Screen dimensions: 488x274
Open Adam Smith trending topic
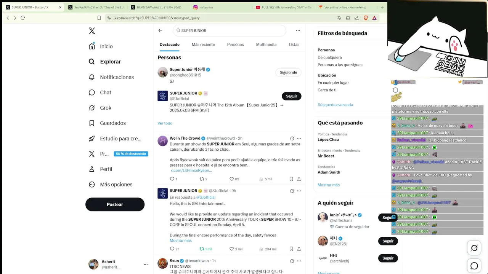pyautogui.click(x=329, y=172)
